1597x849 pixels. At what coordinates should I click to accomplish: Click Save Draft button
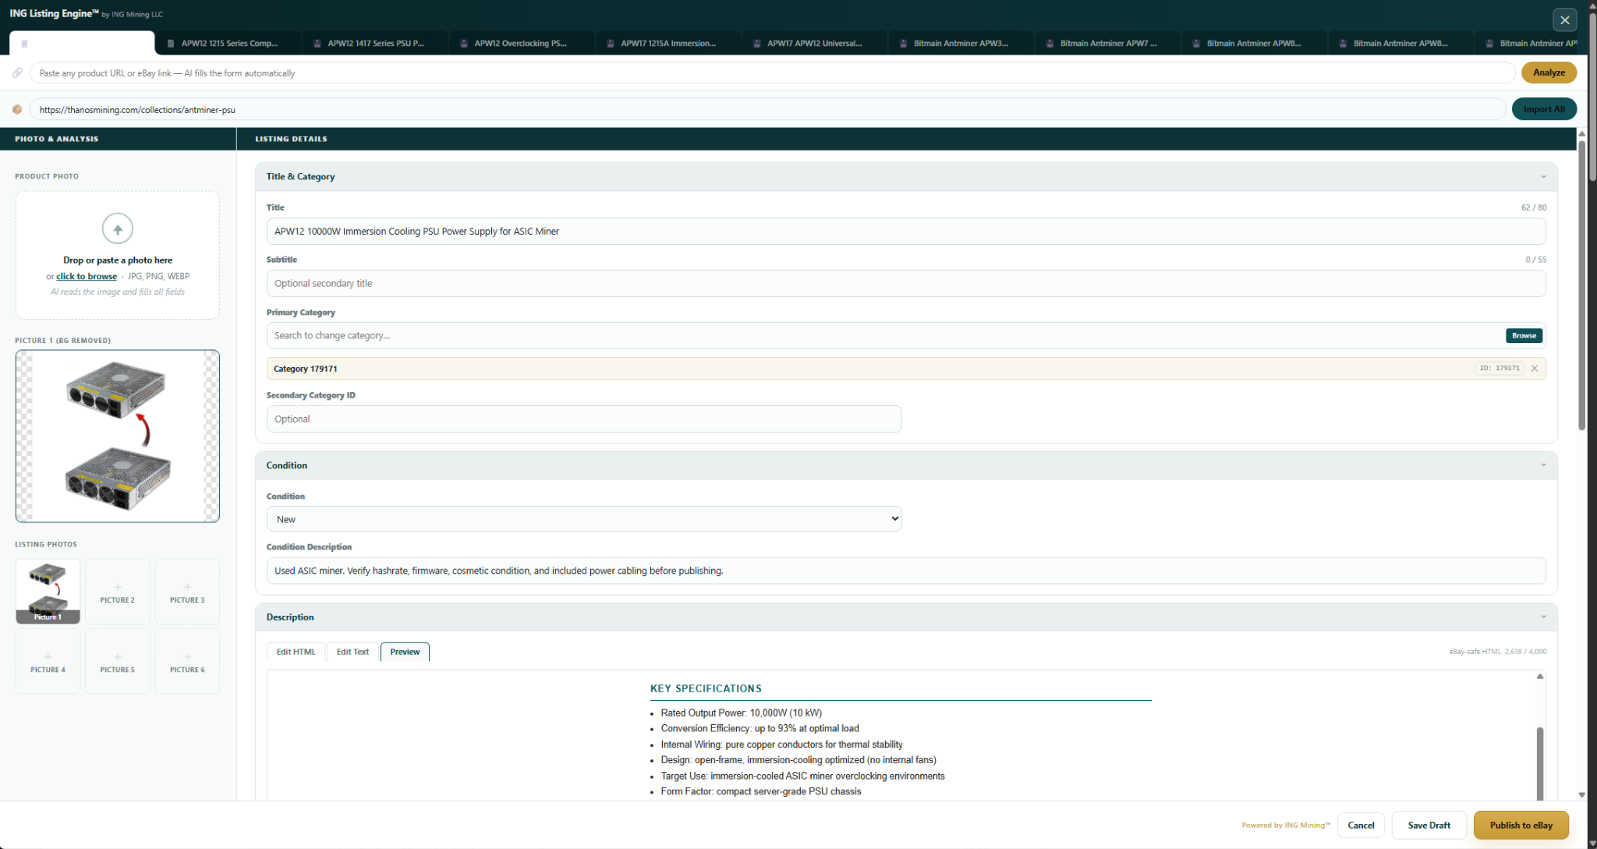click(x=1429, y=825)
